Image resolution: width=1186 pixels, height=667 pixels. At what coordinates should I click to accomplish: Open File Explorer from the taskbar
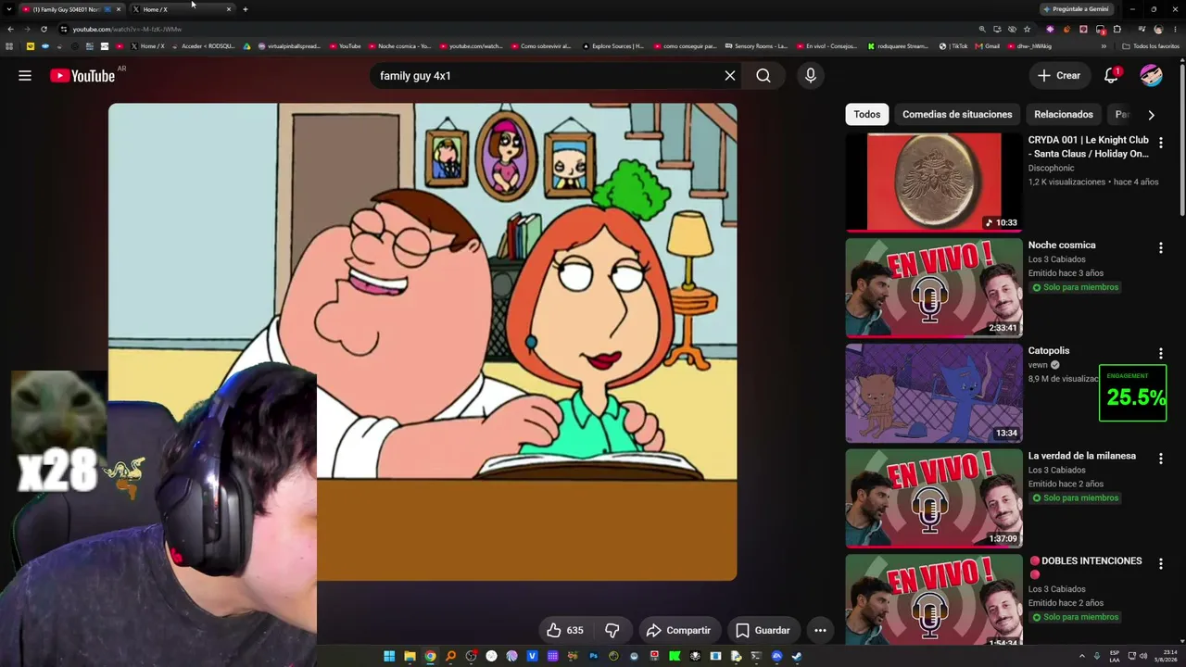(410, 657)
